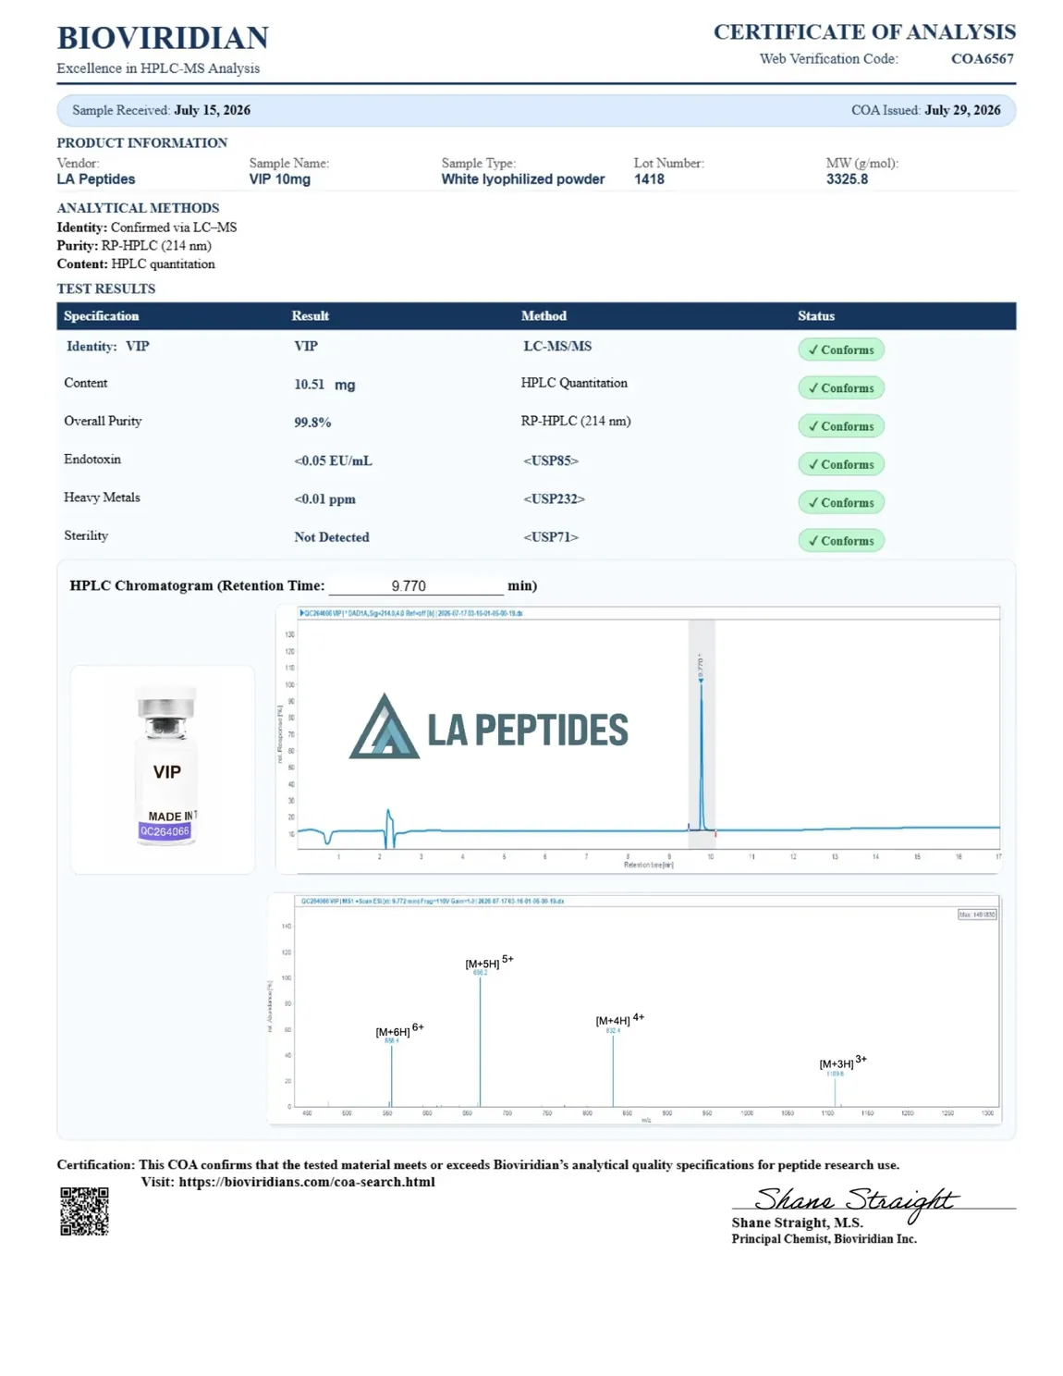
Task: Click the Sample Received date July 15, 2026
Action: 212,110
